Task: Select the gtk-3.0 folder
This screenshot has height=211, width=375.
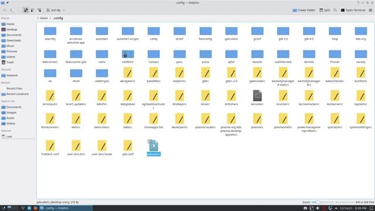Action: tap(283, 33)
